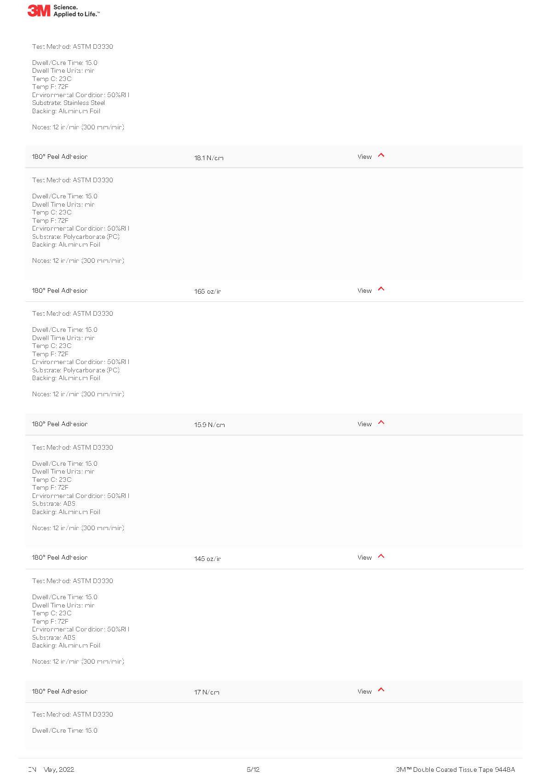Select the 145 oz/in peel adhesion value

208,559
